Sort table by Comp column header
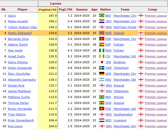This screenshot has width=168, height=129. point(152,9)
